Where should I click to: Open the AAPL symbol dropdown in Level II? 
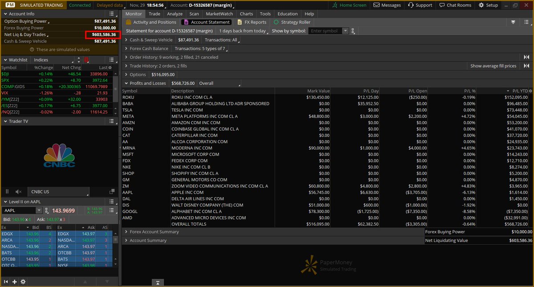click(39, 210)
